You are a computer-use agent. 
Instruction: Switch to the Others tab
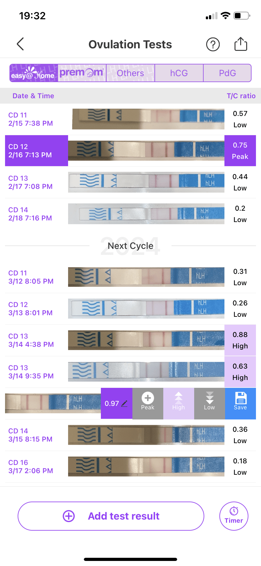[130, 73]
